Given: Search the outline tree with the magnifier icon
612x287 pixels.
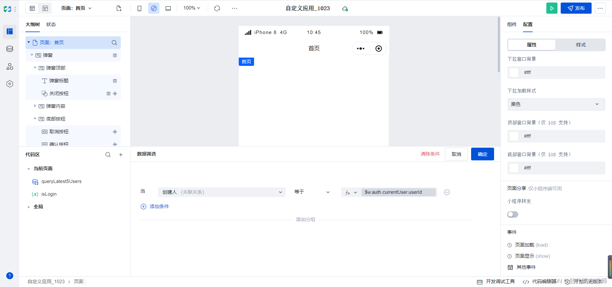Looking at the screenshot, I should 114,43.
